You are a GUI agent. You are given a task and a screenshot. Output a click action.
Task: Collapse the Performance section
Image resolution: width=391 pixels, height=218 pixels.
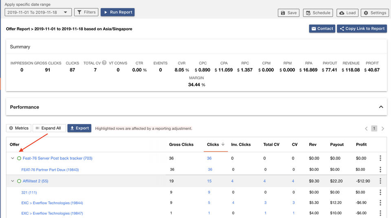coord(381,107)
